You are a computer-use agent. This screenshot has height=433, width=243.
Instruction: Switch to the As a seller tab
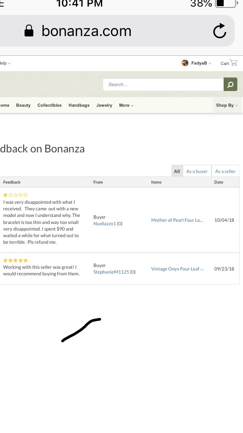click(x=225, y=171)
